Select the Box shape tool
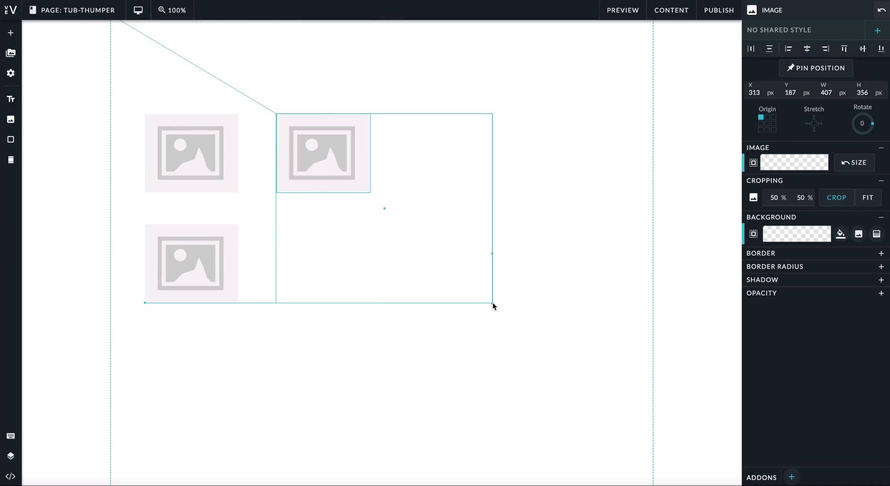890x486 pixels. (11, 140)
